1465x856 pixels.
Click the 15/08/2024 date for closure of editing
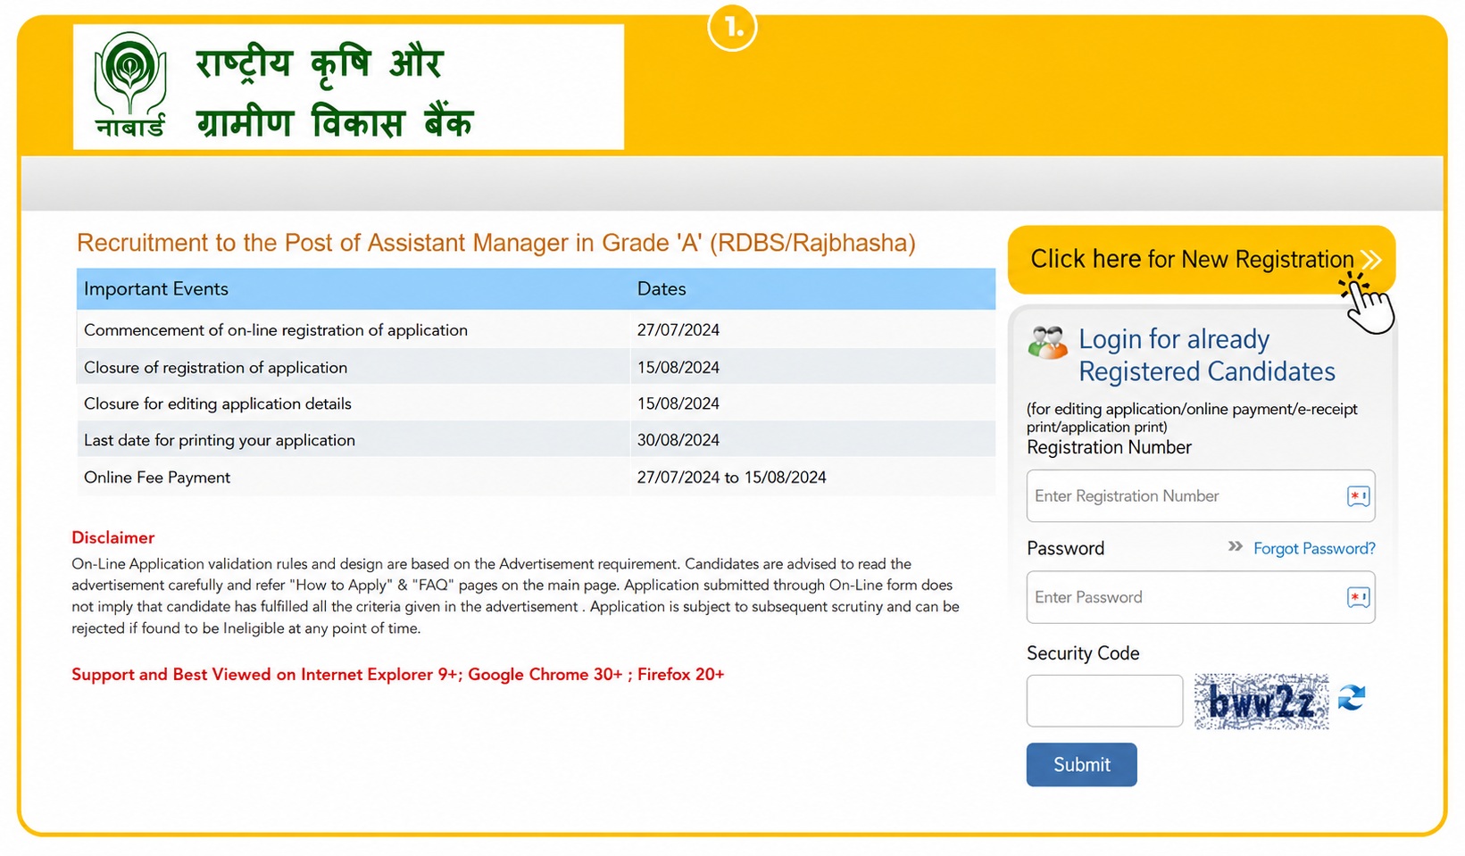(678, 404)
